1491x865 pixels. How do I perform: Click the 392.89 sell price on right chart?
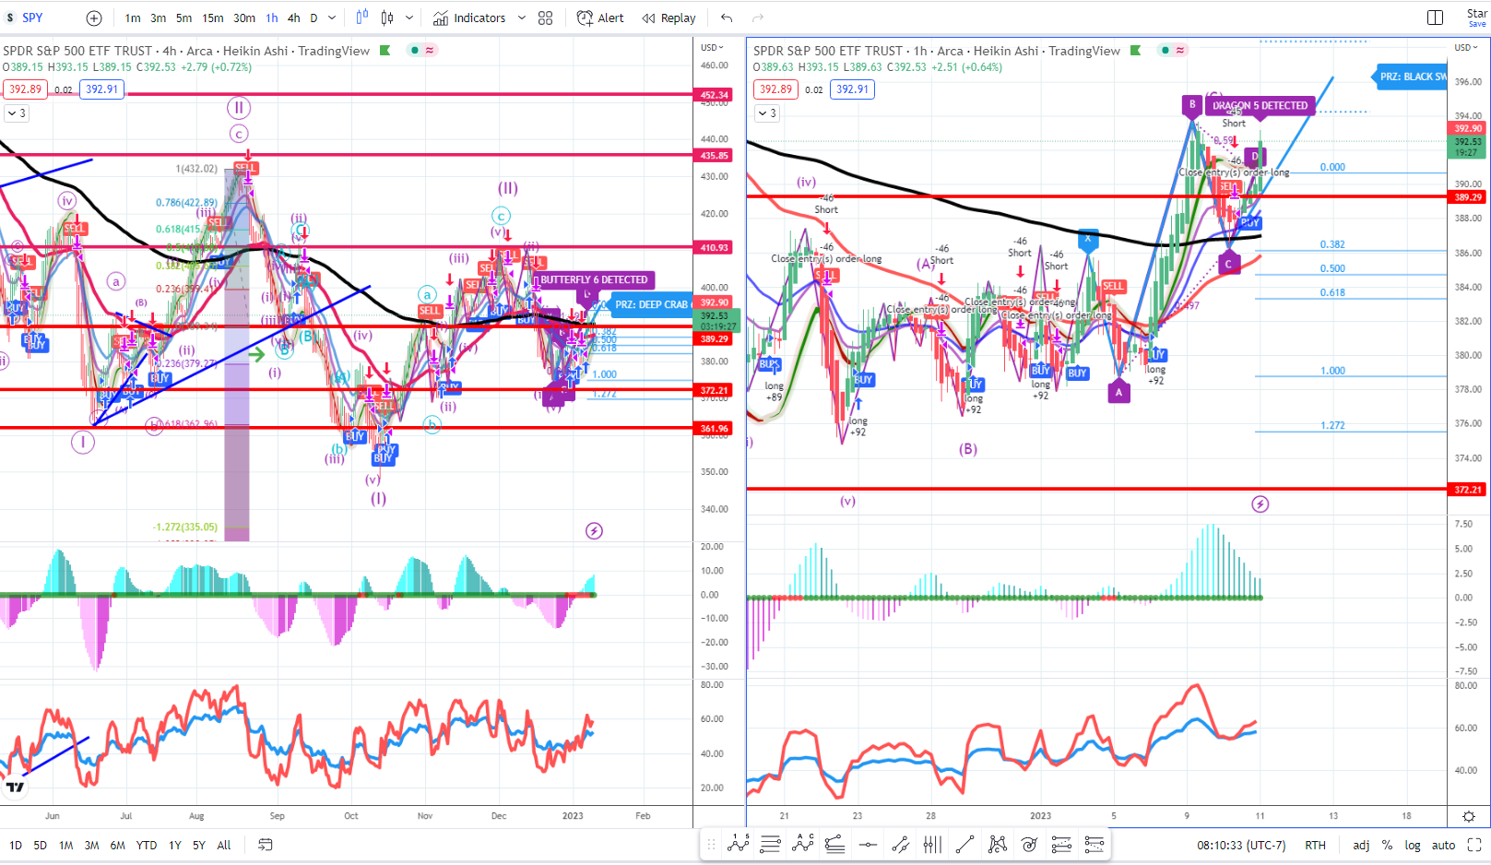[775, 89]
